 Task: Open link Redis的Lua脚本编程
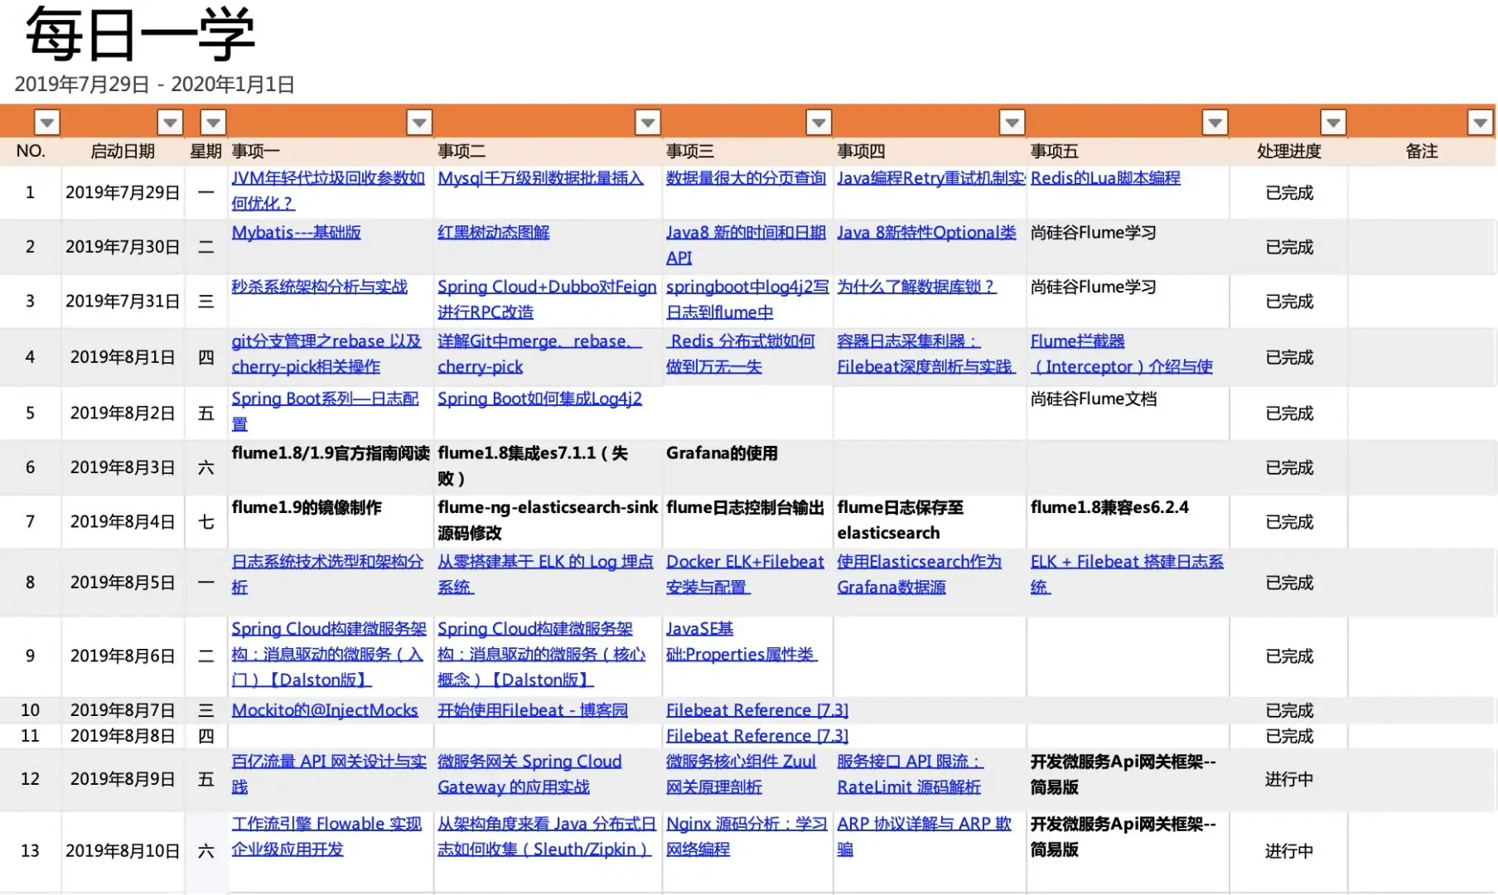pyautogui.click(x=1105, y=178)
